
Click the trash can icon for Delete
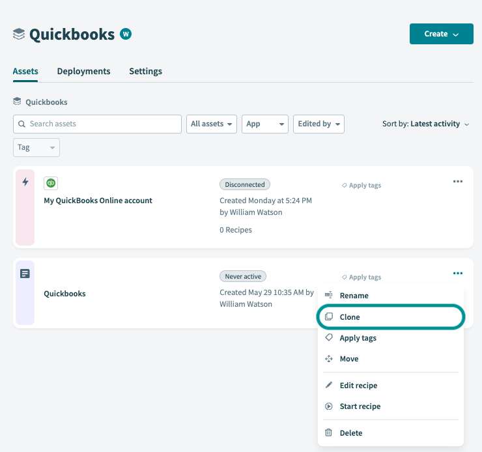(329, 432)
